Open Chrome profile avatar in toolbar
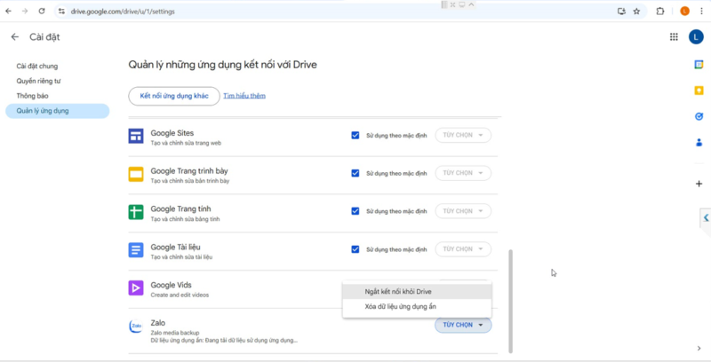The height and width of the screenshot is (362, 711). point(684,12)
